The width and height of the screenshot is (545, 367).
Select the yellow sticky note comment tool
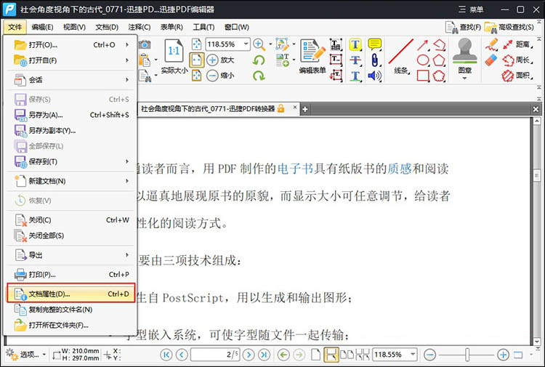pos(374,44)
